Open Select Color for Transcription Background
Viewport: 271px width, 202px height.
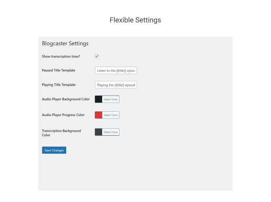[110, 132]
